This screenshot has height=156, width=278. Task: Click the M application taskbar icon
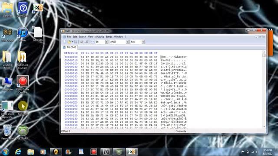coord(106,152)
